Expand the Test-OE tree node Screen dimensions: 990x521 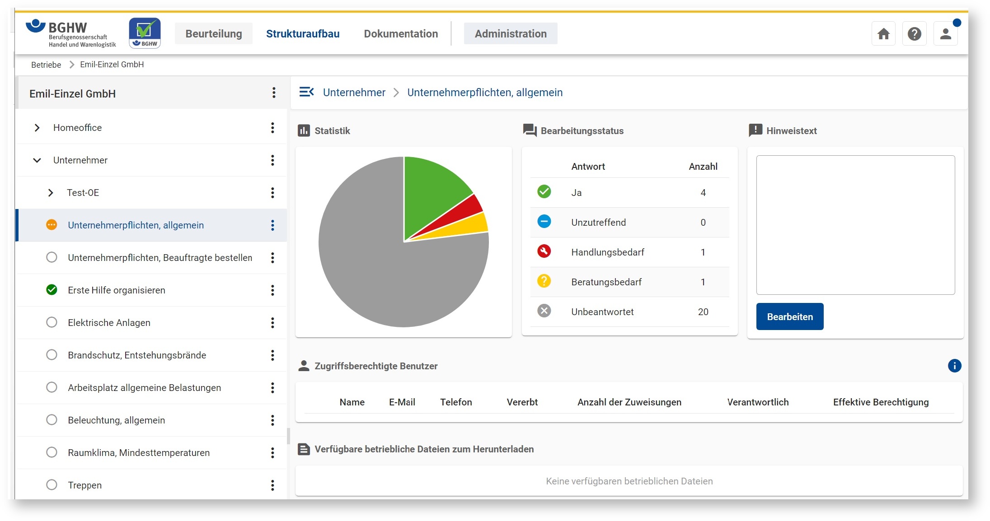tap(51, 193)
